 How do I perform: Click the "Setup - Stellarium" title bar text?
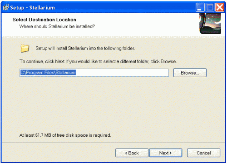click(x=33, y=8)
